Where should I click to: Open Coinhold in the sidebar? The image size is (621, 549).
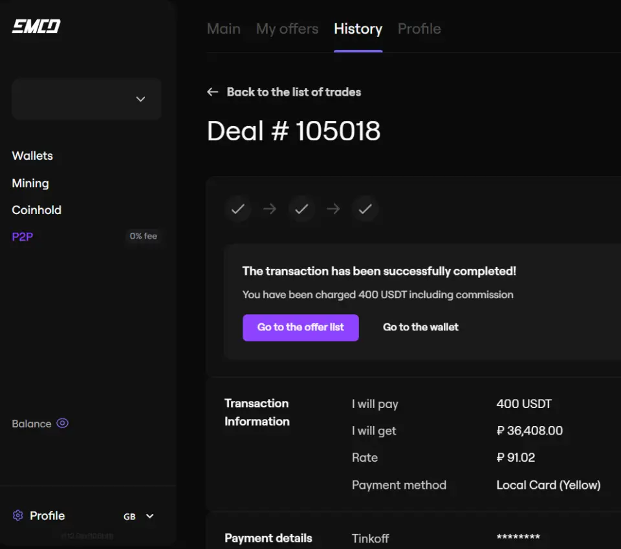click(36, 210)
